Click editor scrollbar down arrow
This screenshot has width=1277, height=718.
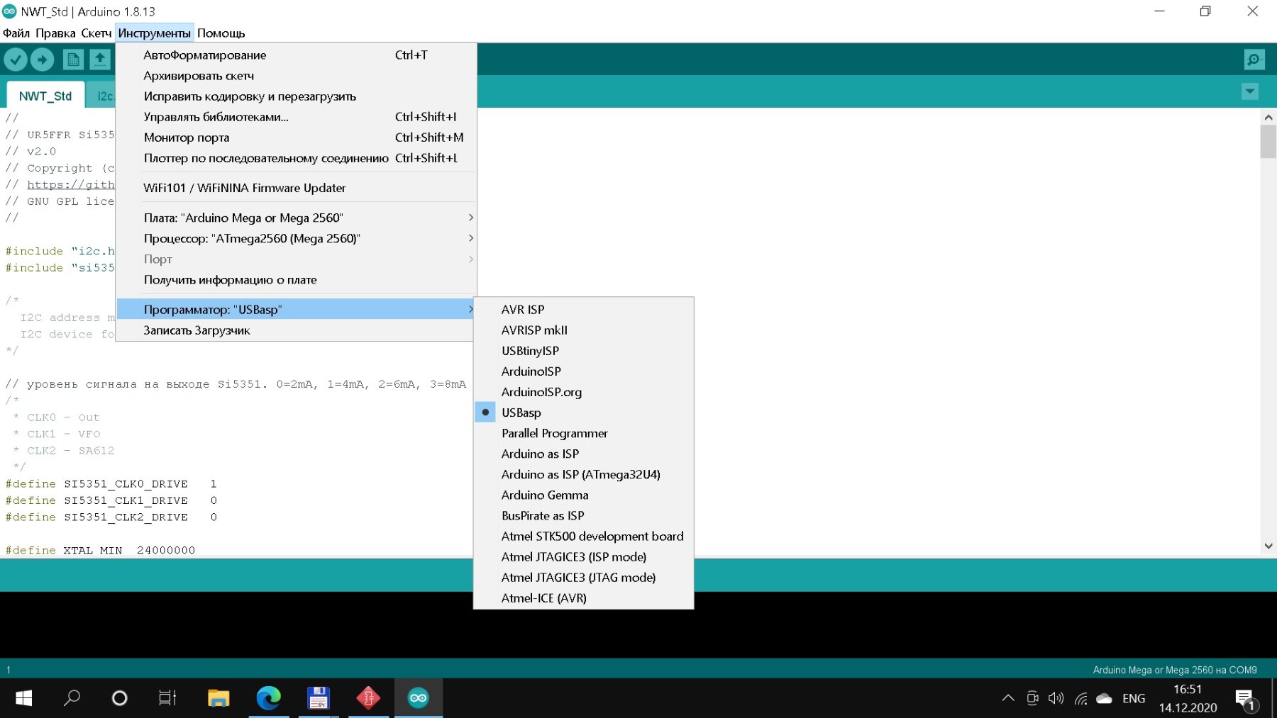coord(1268,546)
